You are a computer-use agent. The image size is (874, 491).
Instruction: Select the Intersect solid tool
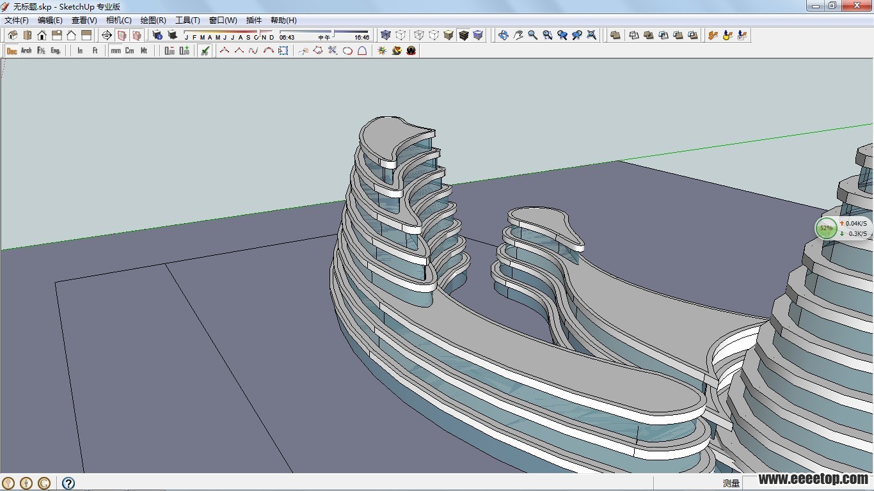pyautogui.click(x=634, y=35)
